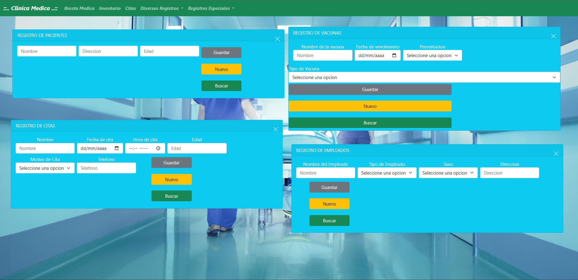This screenshot has height=280, width=578.
Task: Open calendar picker in Fecha de vencimiento
Action: (x=394, y=56)
